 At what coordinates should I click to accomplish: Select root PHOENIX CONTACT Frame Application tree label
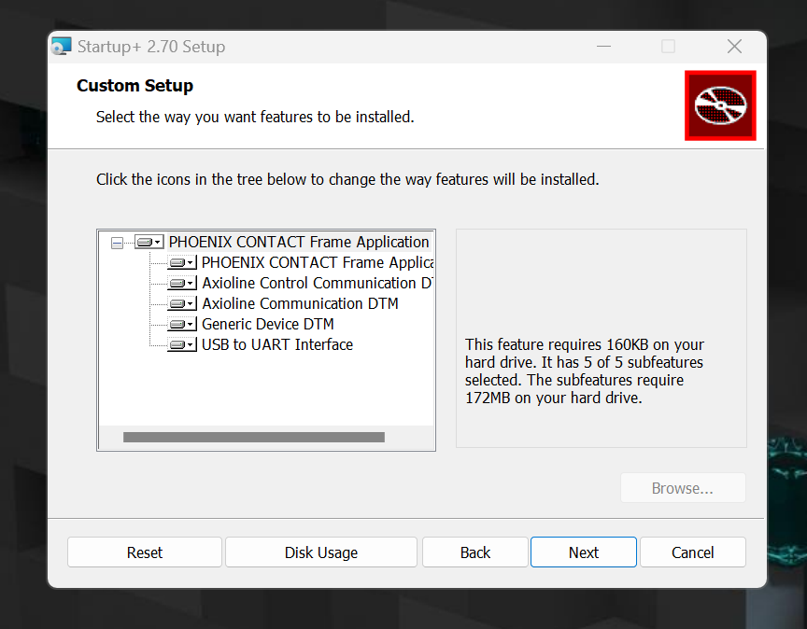[299, 242]
